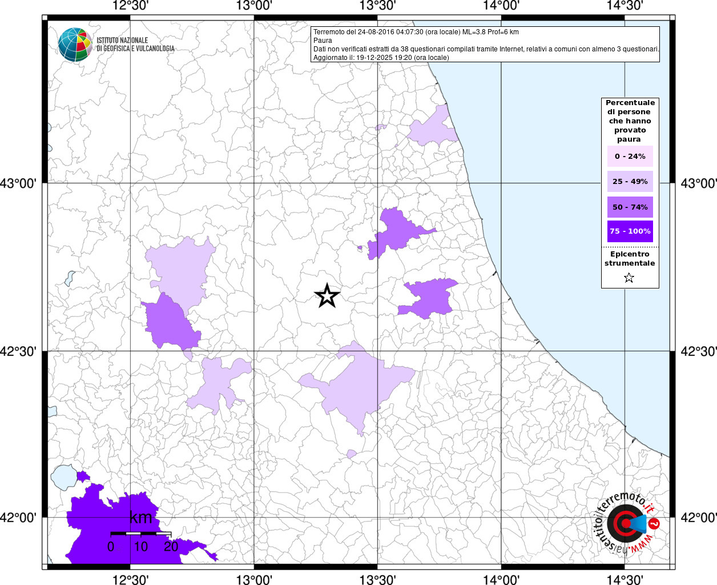Select the 50 - 74% legend swatch
The width and height of the screenshot is (717, 585).
coord(630,207)
